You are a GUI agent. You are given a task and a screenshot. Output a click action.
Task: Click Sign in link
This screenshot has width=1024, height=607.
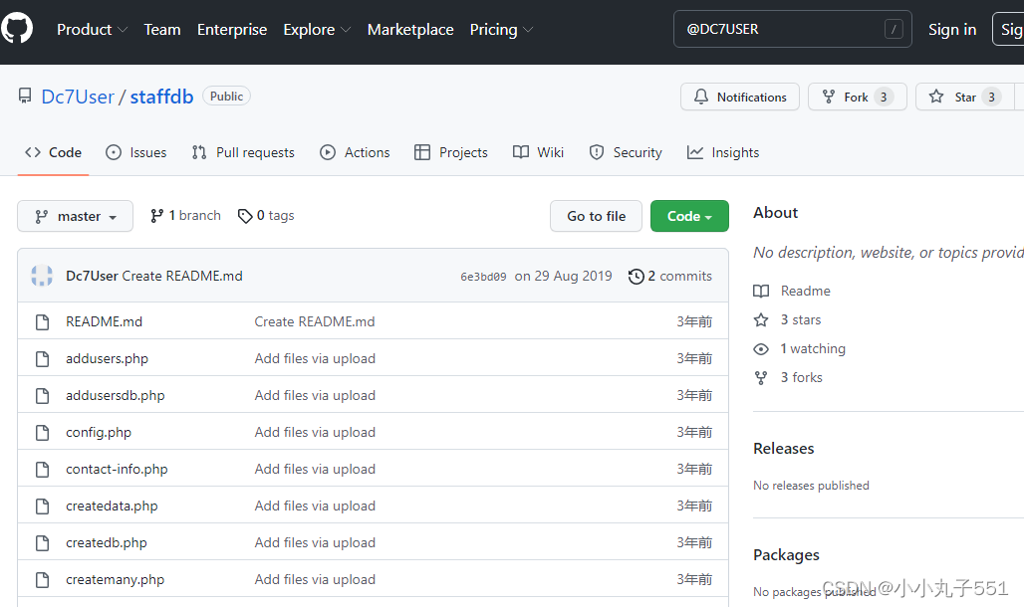[x=952, y=30]
